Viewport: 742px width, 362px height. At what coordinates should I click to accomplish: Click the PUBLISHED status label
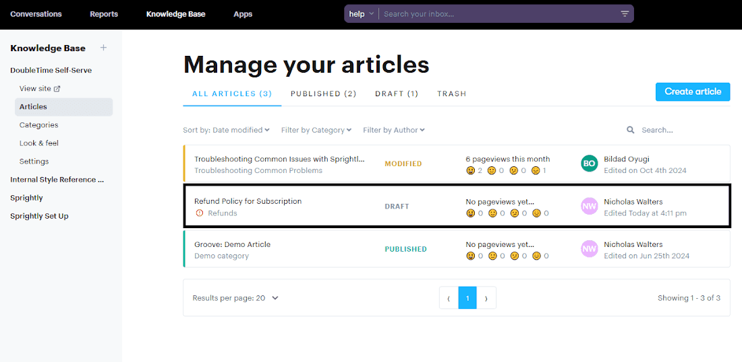coord(405,249)
